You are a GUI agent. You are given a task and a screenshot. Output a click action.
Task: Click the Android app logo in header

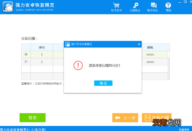(8, 7)
